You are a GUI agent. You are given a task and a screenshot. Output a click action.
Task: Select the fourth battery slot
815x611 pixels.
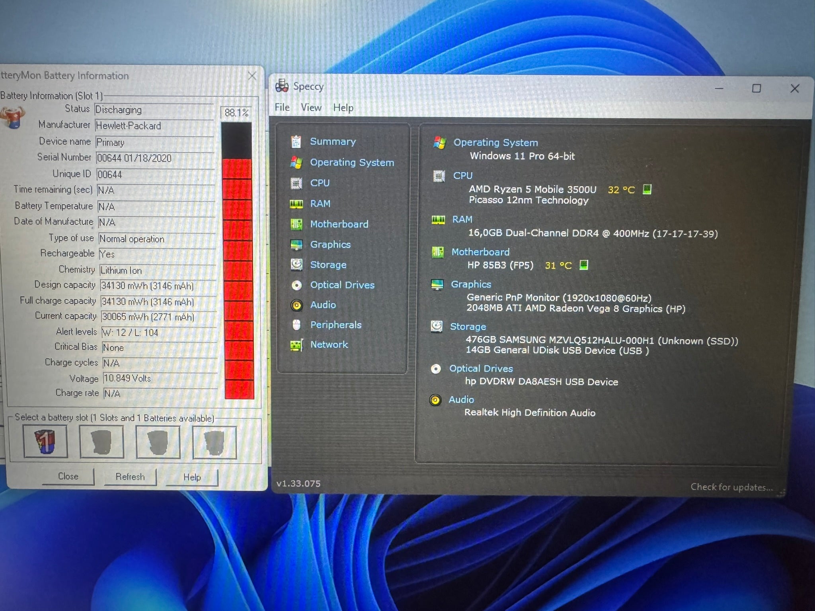click(x=214, y=442)
